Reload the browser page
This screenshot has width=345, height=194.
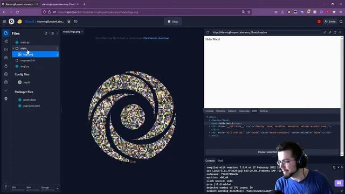(17, 12)
